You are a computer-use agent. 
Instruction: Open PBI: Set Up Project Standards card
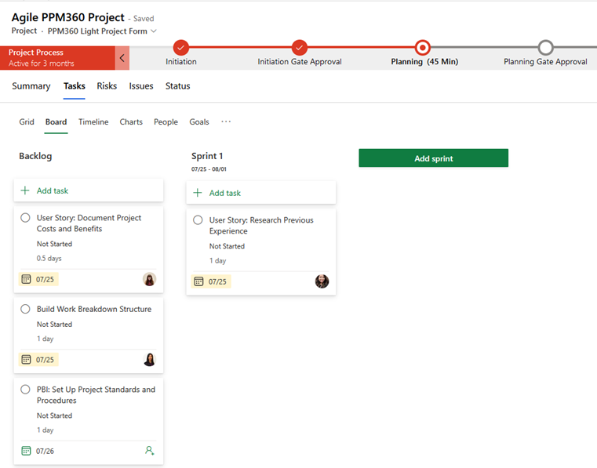(x=96, y=394)
